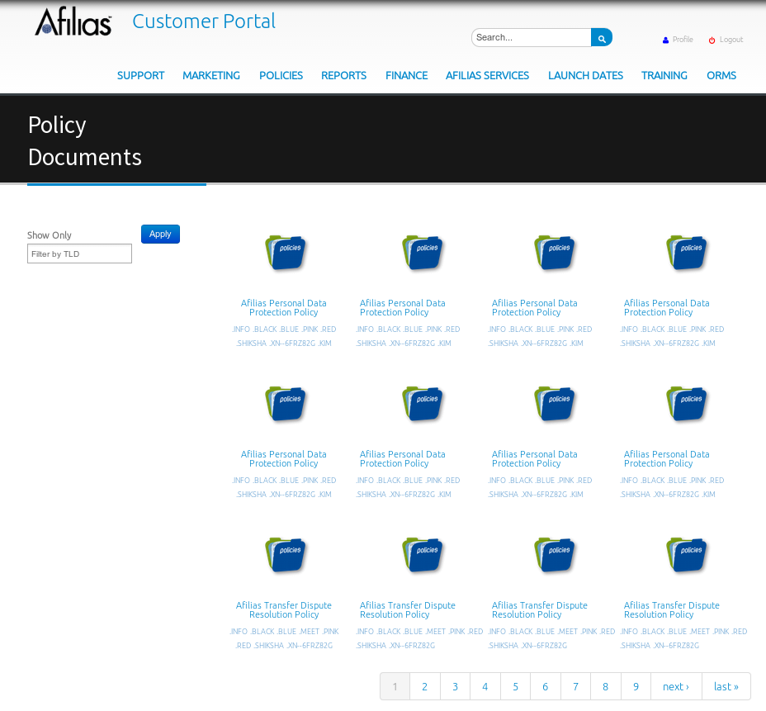Go to page 9 of policy documents
The height and width of the screenshot is (711, 766).
coord(636,686)
